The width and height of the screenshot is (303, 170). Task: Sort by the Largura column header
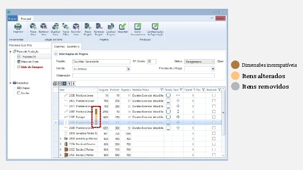point(103,90)
